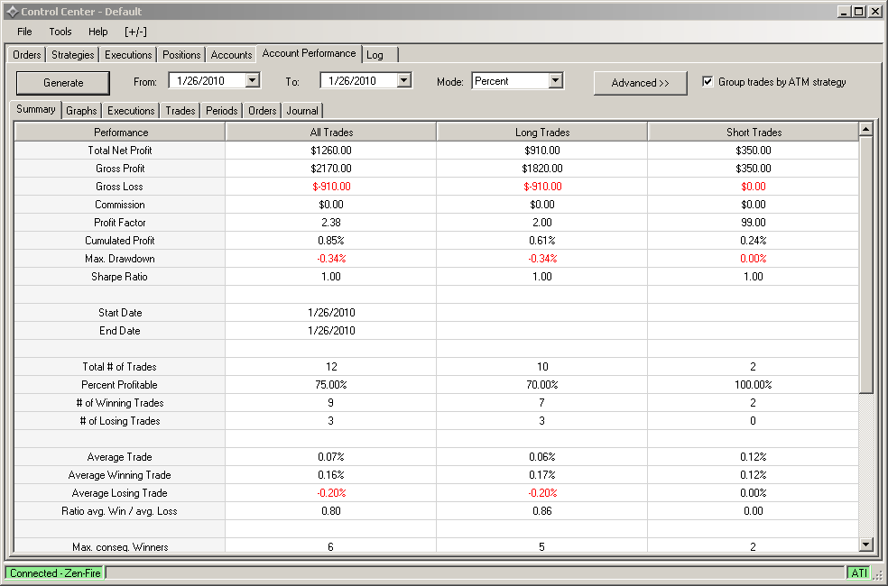888x586 pixels.
Task: Click the All Trades profit factor 2.38
Action: pos(331,223)
